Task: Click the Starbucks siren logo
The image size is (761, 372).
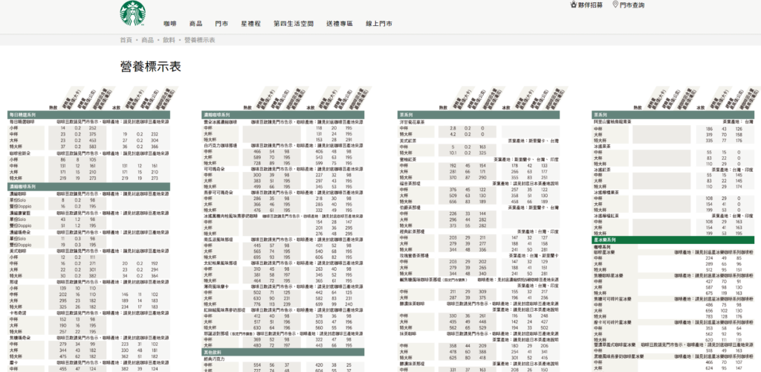Action: (132, 13)
